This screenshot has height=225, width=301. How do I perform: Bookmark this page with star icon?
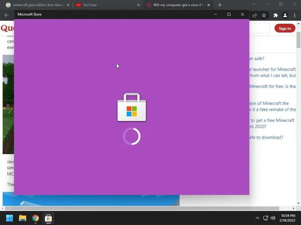(264, 15)
